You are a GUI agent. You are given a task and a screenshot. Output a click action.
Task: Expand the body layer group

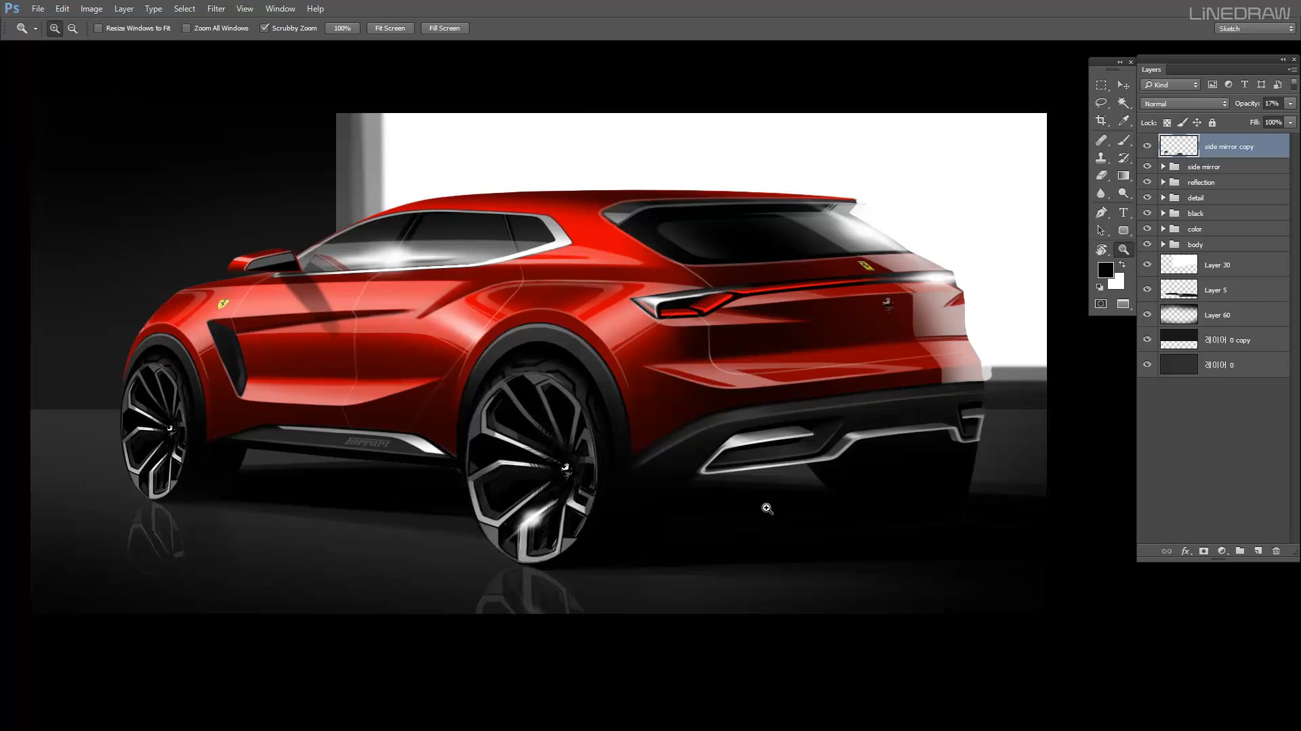click(x=1163, y=244)
